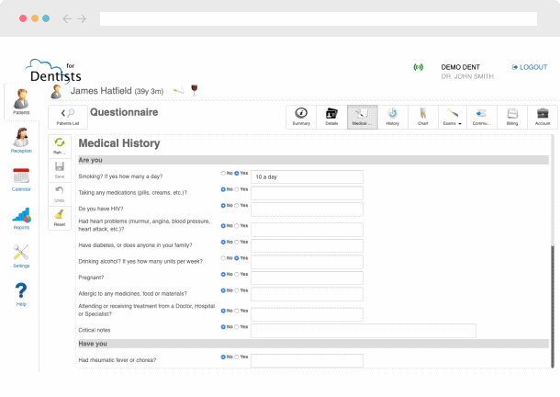Expand the Exams dropdown menu
The width and height of the screenshot is (560, 397).
(451, 116)
